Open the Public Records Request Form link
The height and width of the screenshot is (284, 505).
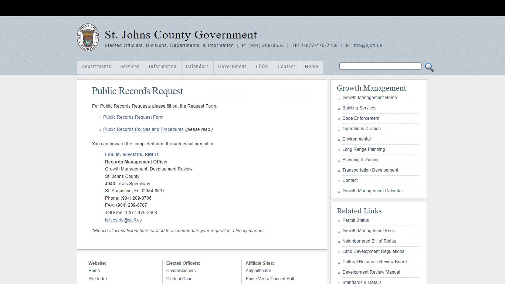(x=133, y=117)
